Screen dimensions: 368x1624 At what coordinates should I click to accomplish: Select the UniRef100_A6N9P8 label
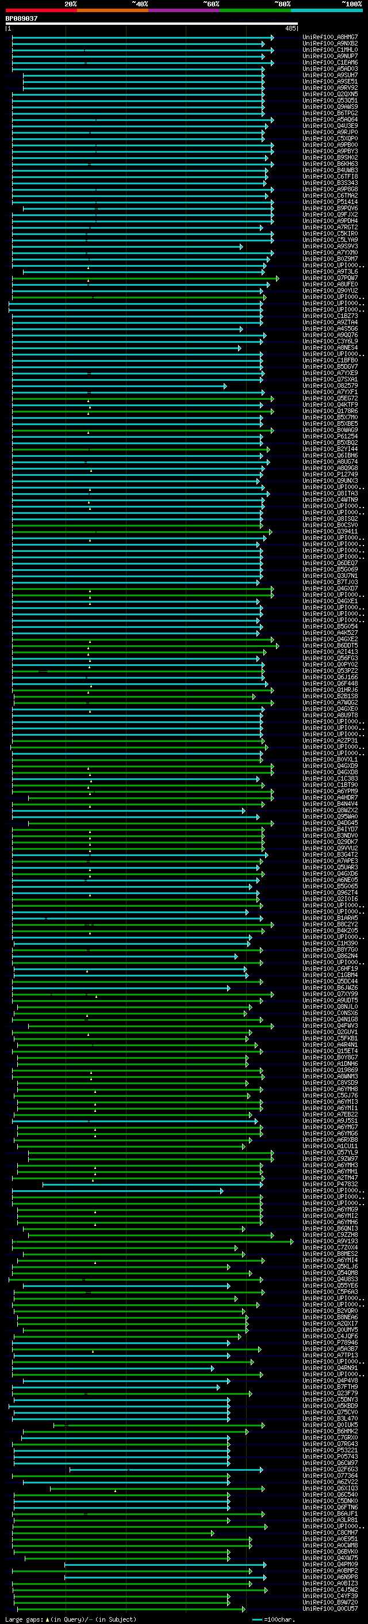click(330, 1577)
